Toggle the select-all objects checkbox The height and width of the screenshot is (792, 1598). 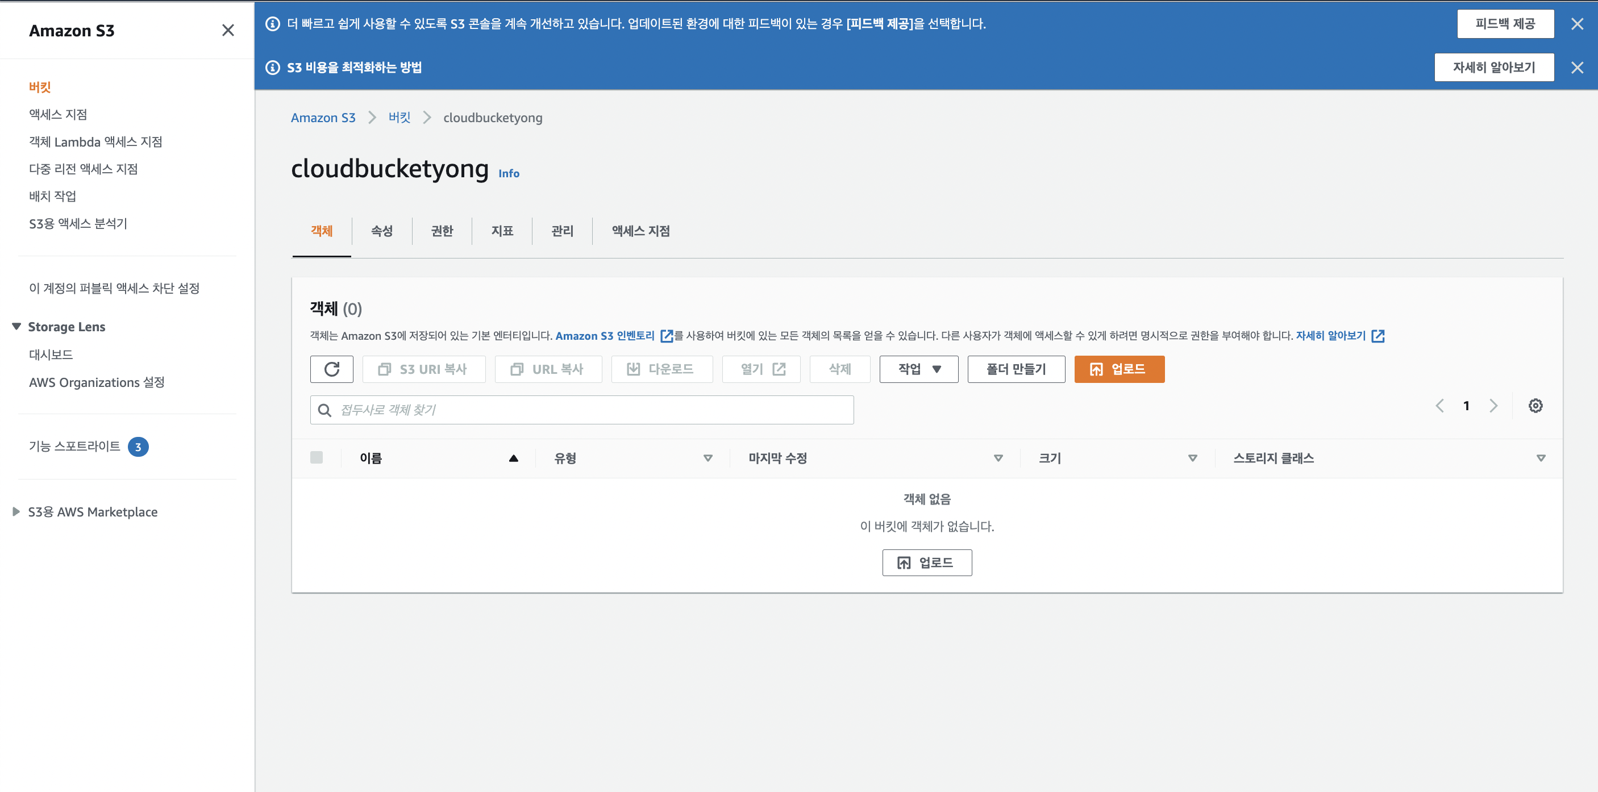pyautogui.click(x=317, y=458)
